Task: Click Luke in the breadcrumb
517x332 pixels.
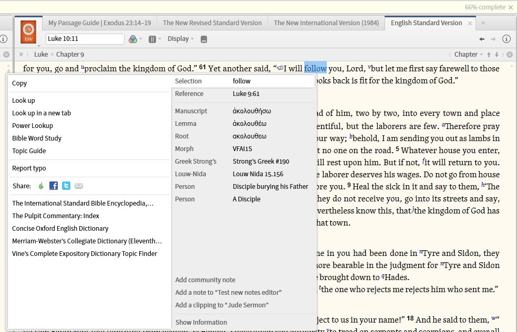Action: [41, 55]
